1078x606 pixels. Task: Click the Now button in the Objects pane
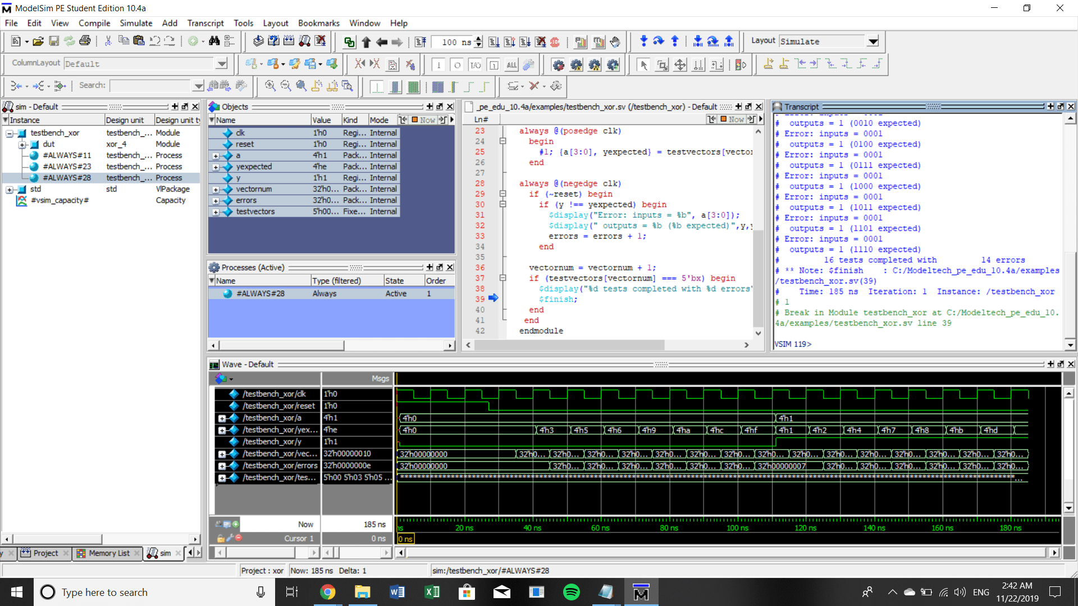pyautogui.click(x=425, y=120)
